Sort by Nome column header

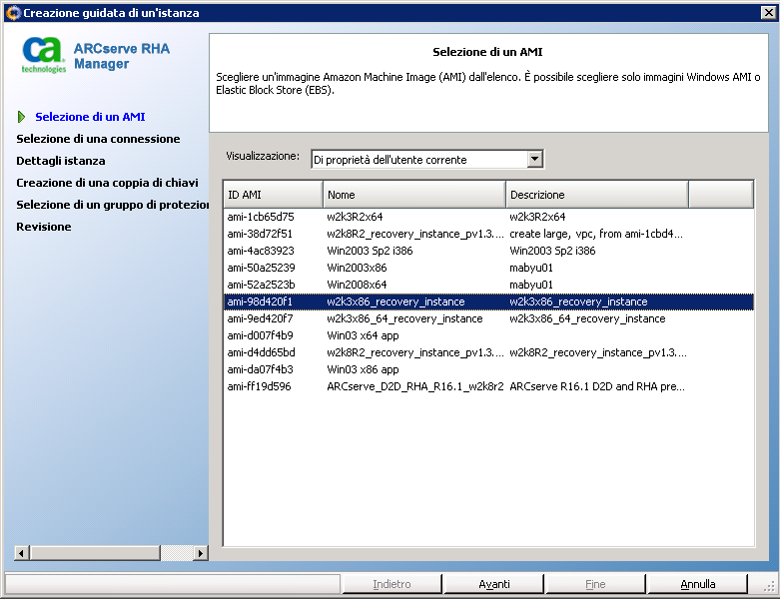[413, 195]
